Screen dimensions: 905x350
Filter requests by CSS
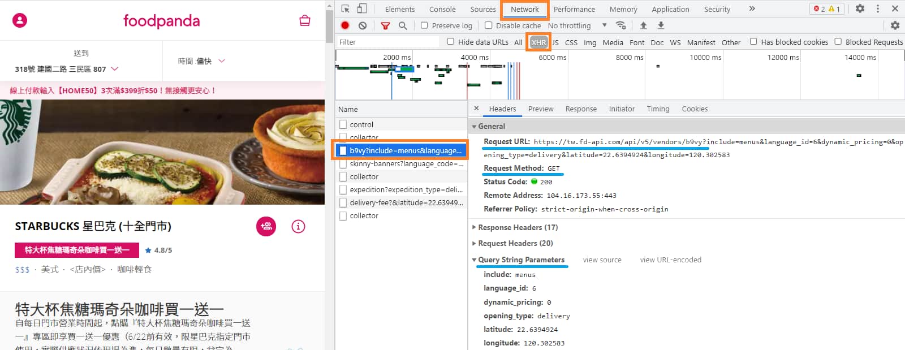pos(571,42)
